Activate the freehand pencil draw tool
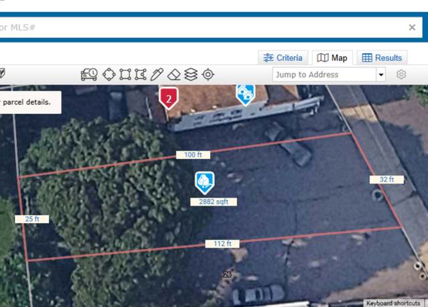 (x=156, y=74)
